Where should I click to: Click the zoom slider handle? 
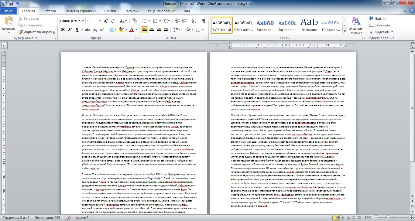click(388, 218)
